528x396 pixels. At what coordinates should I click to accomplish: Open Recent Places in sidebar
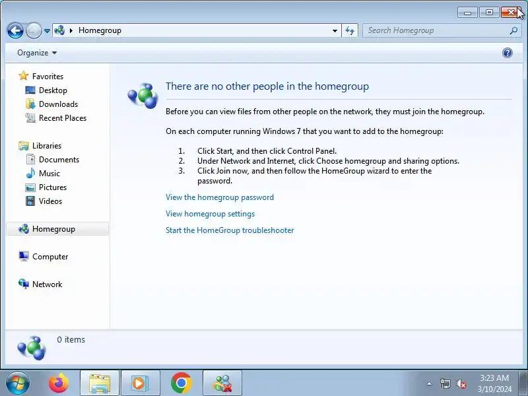tap(63, 118)
